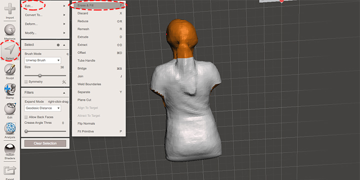The width and height of the screenshot is (360, 180).
Task: Choose Reduce from the edit menu
Action: [x=98, y=21]
